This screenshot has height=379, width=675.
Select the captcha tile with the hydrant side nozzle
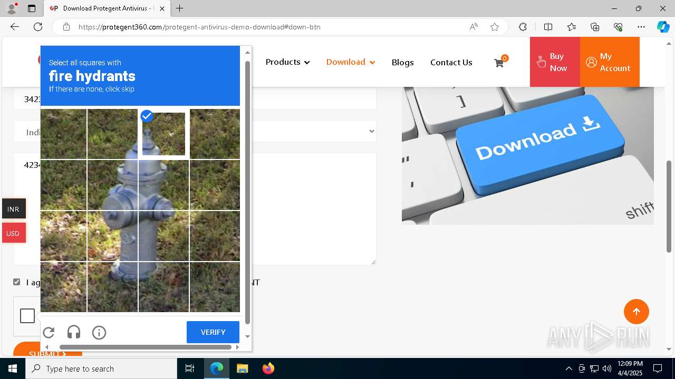click(x=163, y=185)
